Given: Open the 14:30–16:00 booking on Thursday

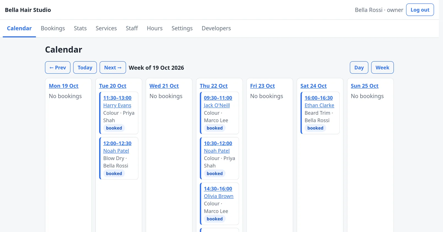Looking at the screenshot, I should (218, 189).
